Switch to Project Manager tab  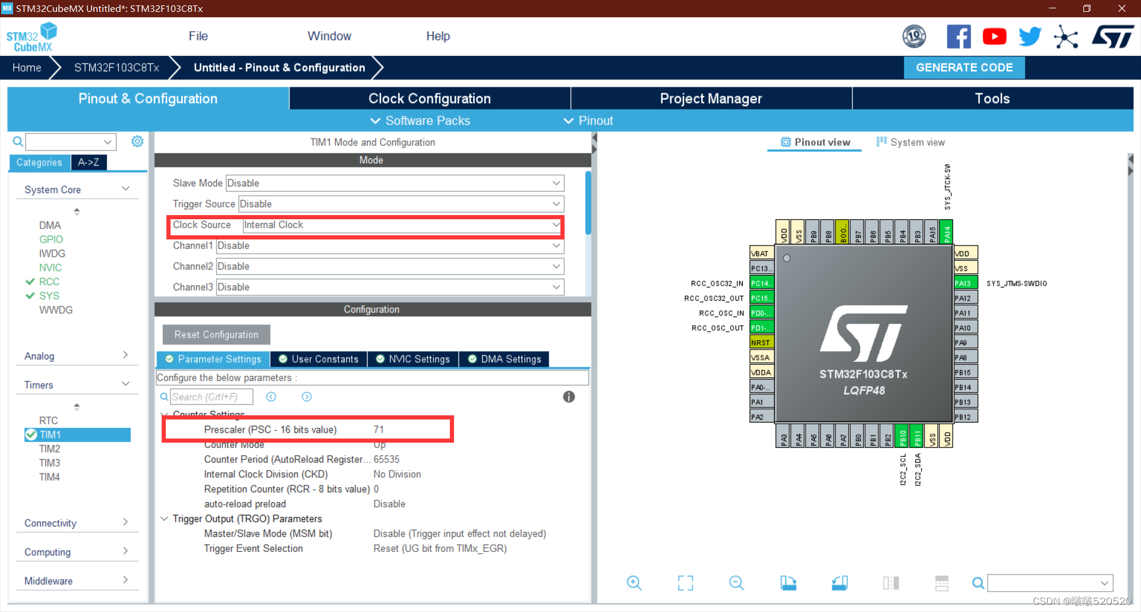click(x=711, y=99)
